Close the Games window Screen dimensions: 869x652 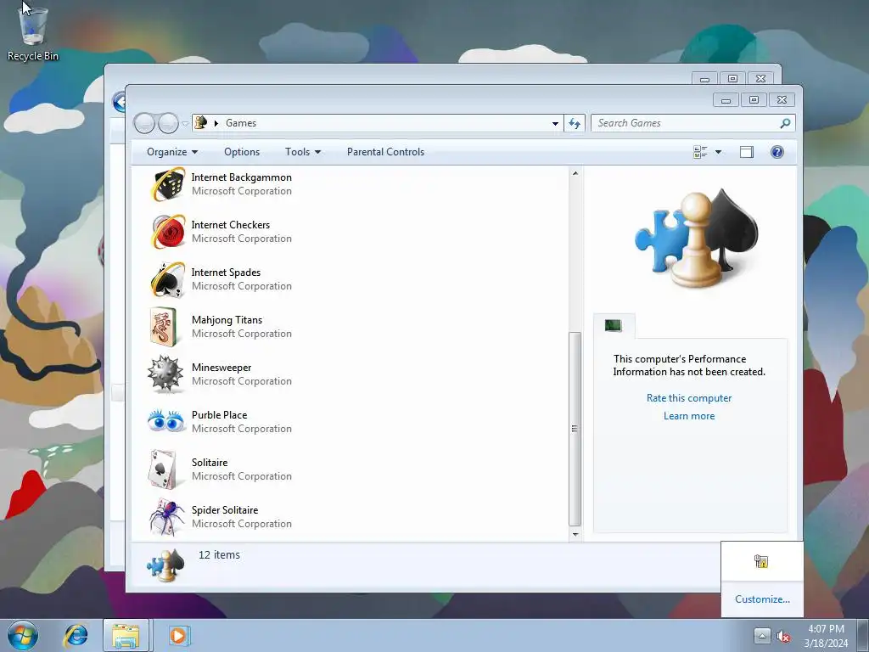pos(782,100)
